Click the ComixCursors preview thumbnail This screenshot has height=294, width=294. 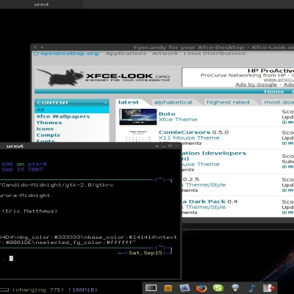pos(138,136)
